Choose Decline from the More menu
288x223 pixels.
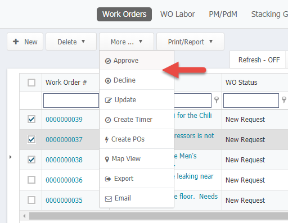pyautogui.click(x=137, y=80)
